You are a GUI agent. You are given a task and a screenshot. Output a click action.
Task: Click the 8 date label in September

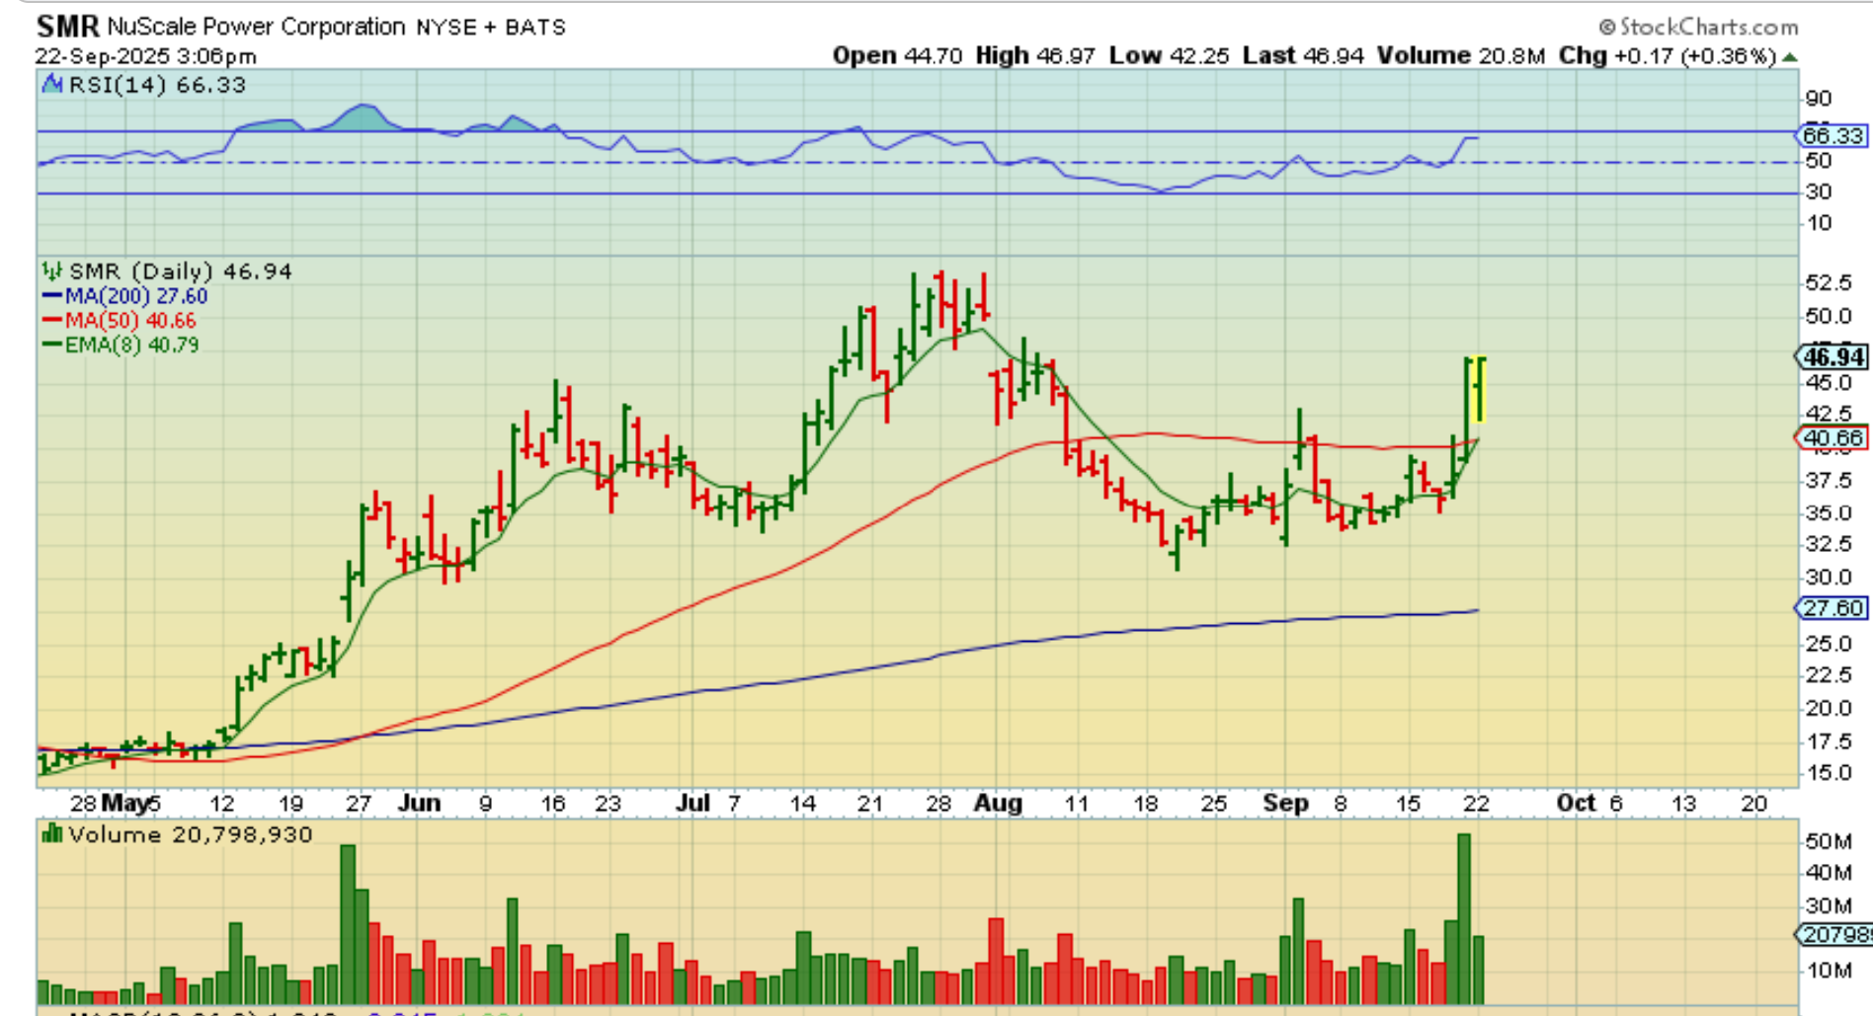(x=1341, y=804)
